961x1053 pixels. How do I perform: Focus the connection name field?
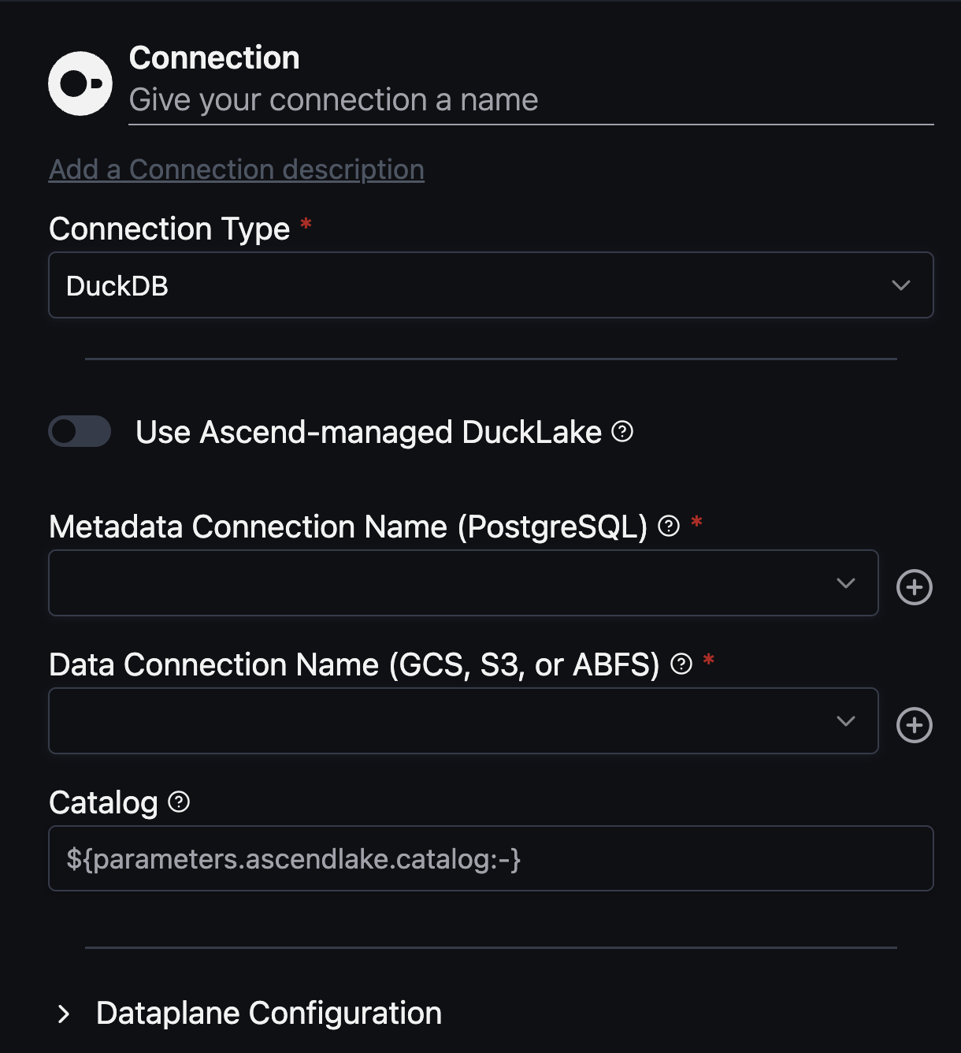tap(530, 101)
